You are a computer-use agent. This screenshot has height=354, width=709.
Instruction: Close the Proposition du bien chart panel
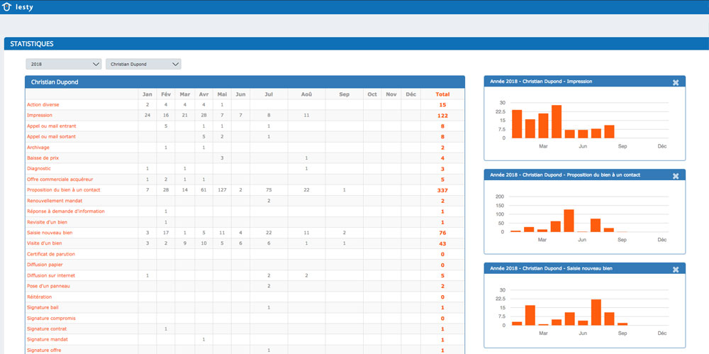click(x=675, y=176)
